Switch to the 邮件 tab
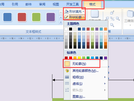The height and width of the screenshot is (101, 134). [x=29, y=4]
